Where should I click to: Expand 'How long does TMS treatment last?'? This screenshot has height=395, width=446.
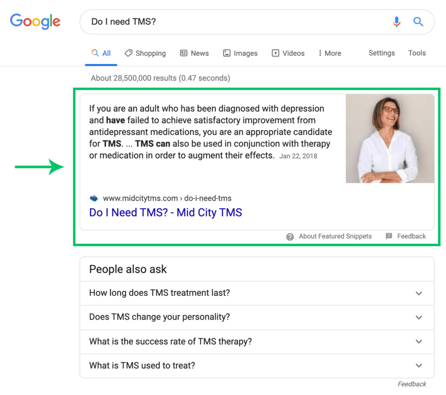(x=257, y=293)
